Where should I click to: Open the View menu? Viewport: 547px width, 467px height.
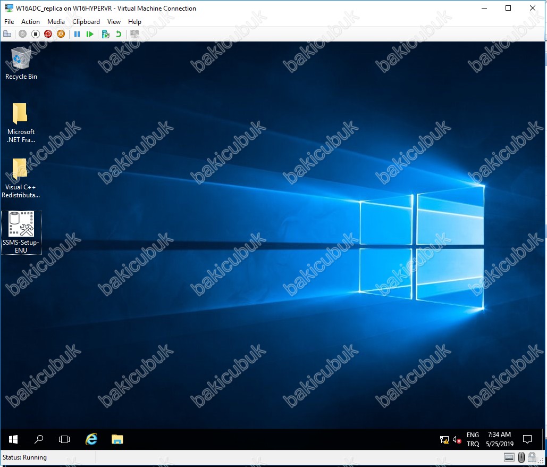pos(114,22)
